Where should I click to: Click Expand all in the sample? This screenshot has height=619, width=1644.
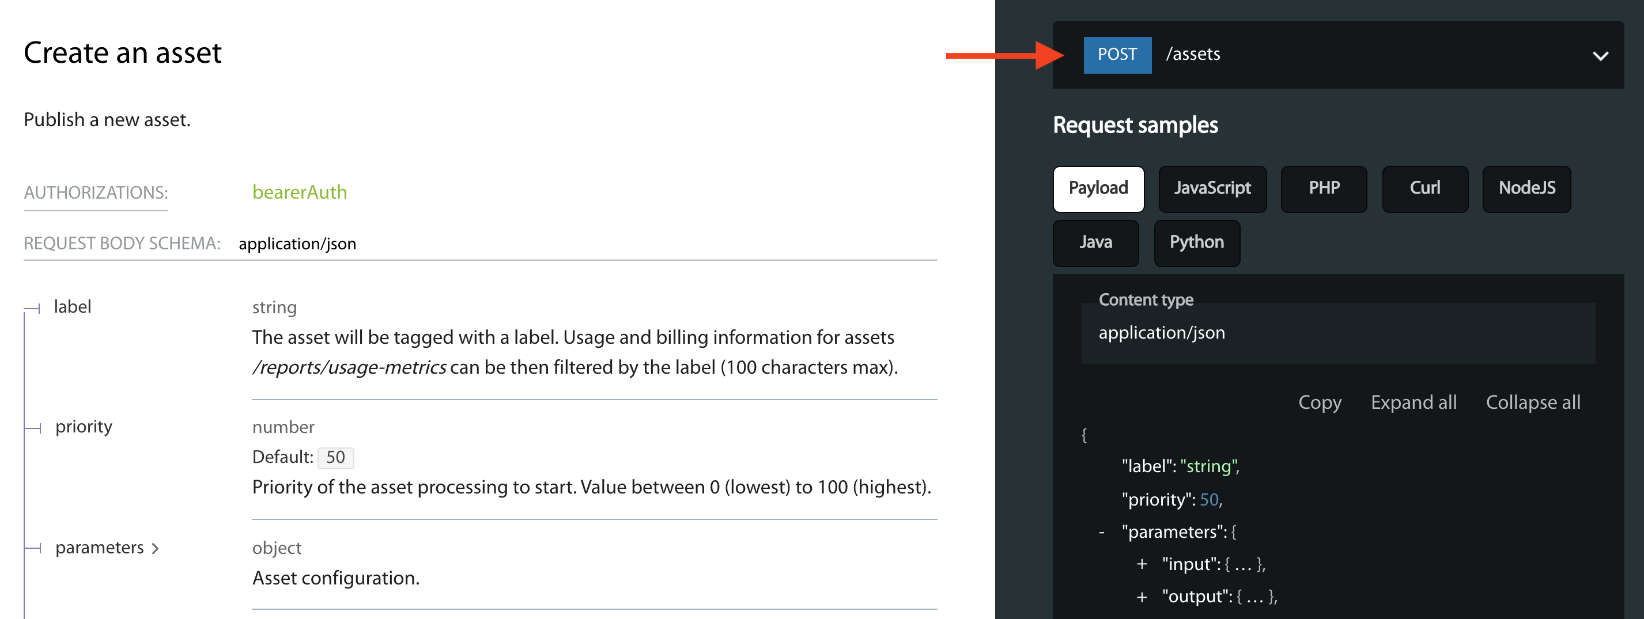coord(1413,402)
